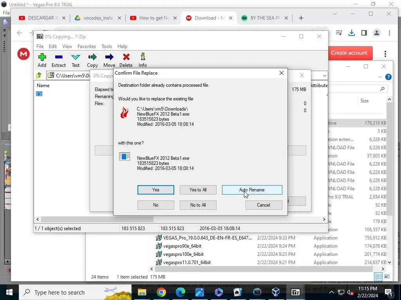Open the 7-Zip View menu
This screenshot has height=300, width=401.
(x=67, y=46)
